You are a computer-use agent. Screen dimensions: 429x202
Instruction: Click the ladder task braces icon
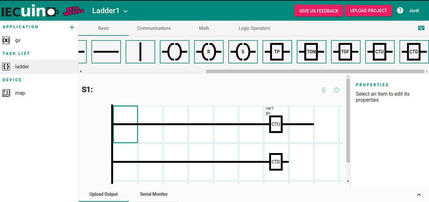point(6,67)
